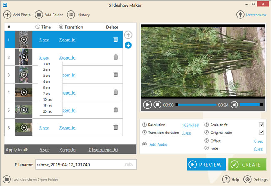Open the History list icon
The height and width of the screenshot is (186, 271).
coord(71,15)
